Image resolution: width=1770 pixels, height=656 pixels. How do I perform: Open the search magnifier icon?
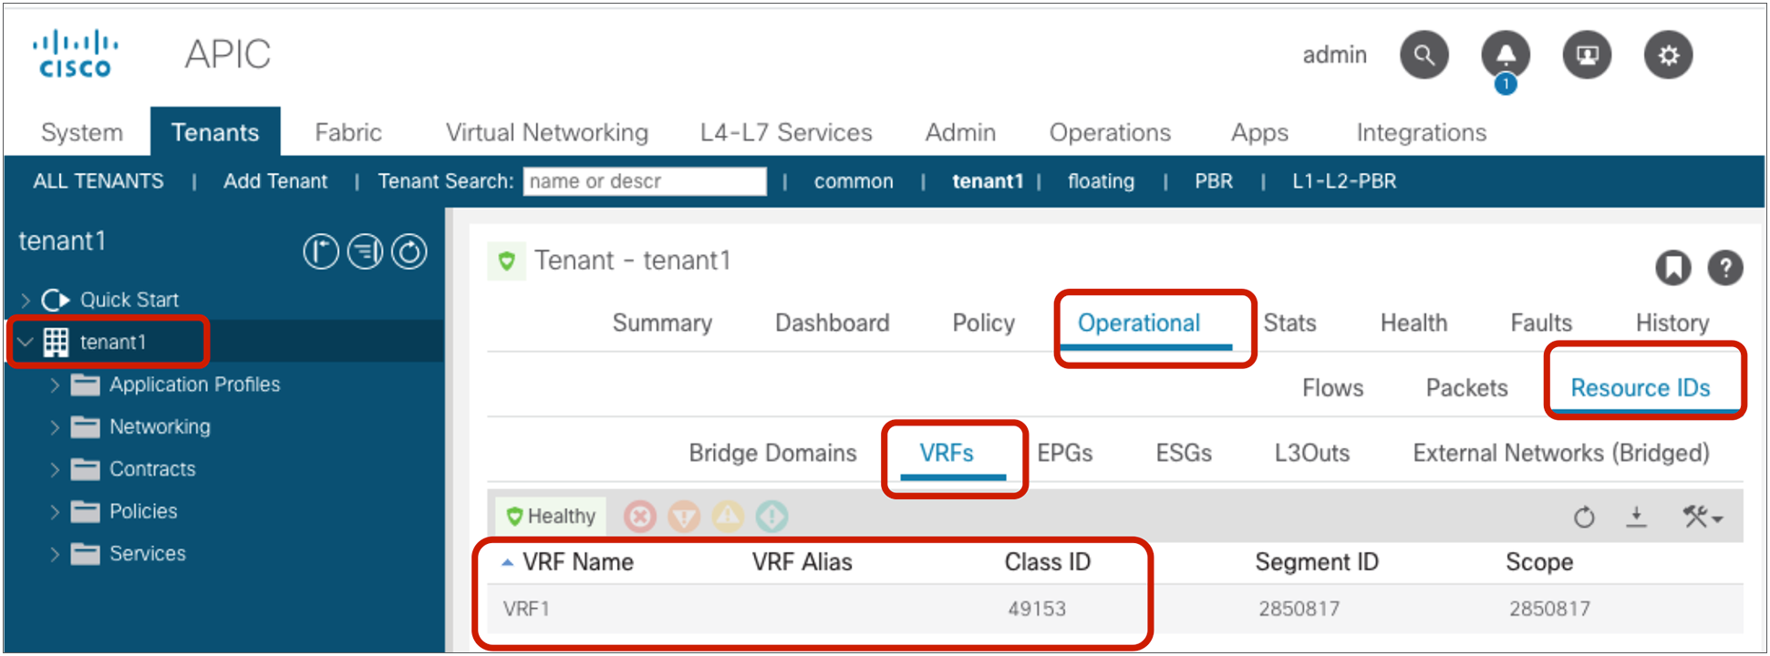[1423, 55]
